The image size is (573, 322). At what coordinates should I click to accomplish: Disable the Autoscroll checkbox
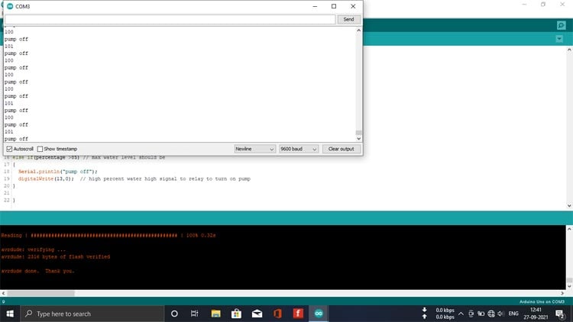pos(10,149)
